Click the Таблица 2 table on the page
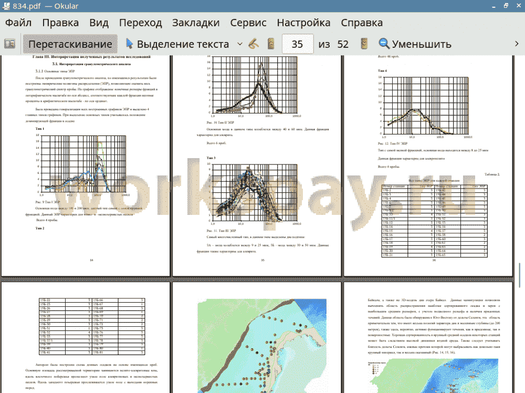 point(434,221)
